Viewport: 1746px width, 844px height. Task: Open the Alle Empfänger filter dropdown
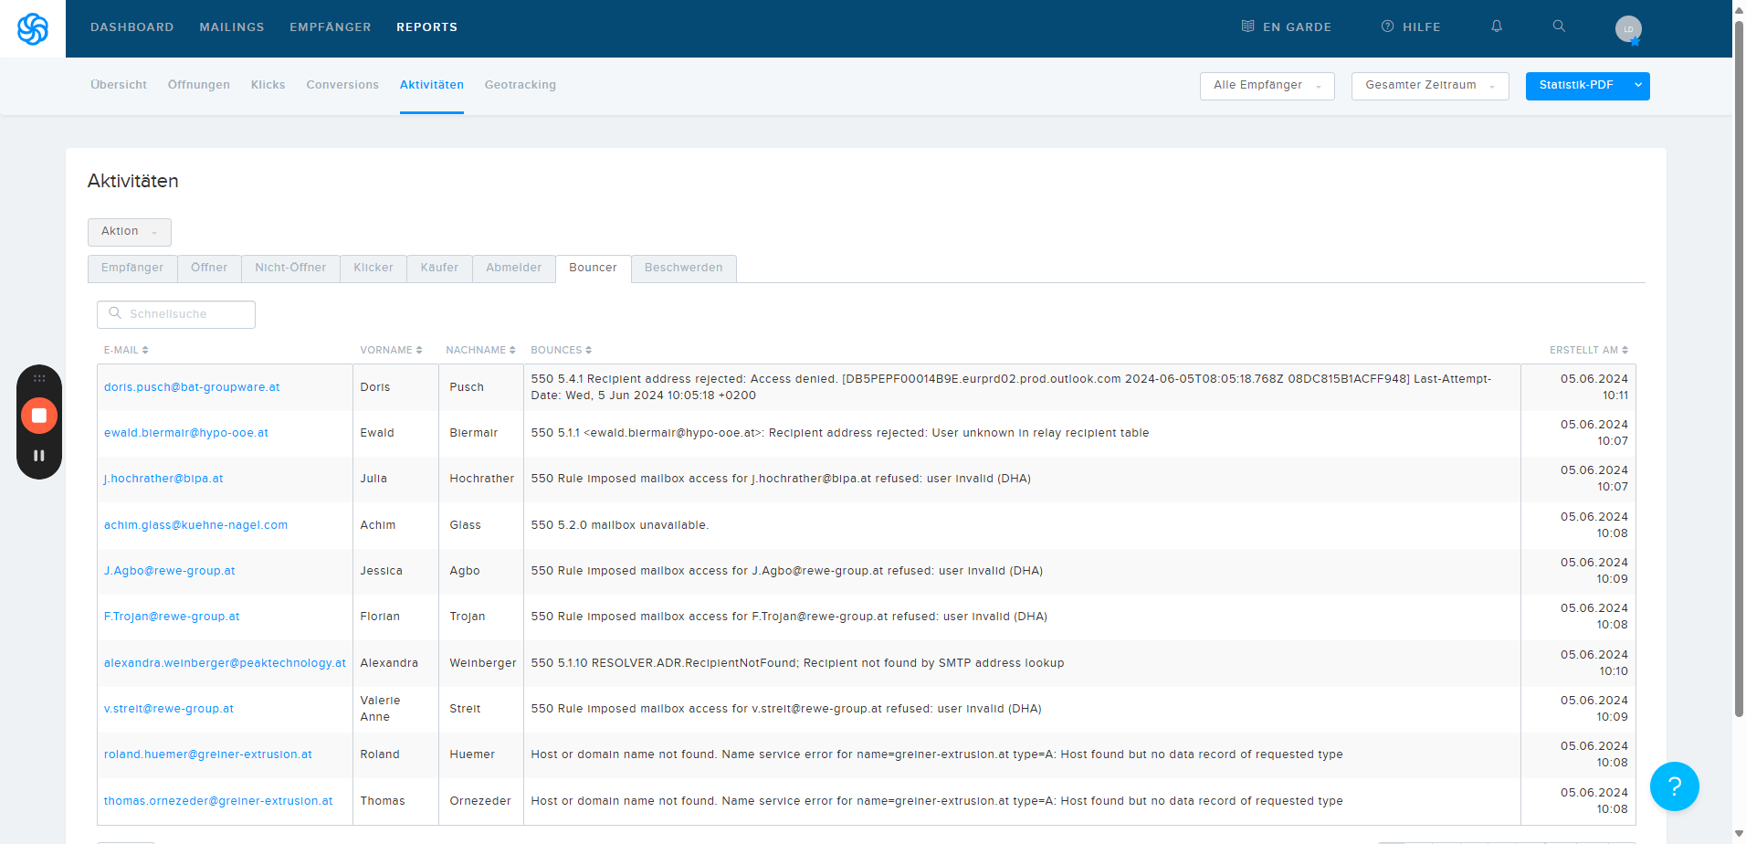(1267, 86)
